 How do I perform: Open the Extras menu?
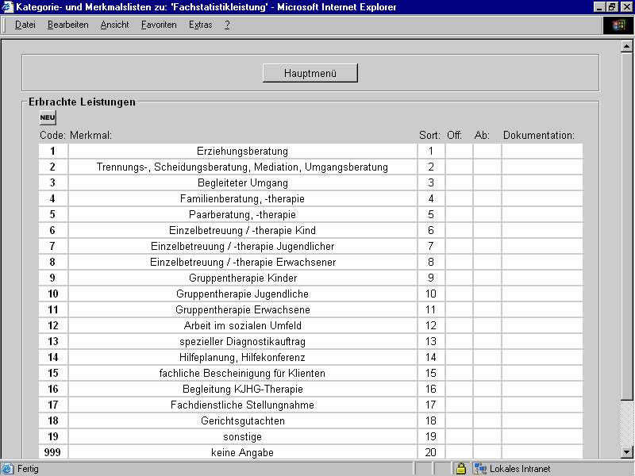[x=200, y=25]
